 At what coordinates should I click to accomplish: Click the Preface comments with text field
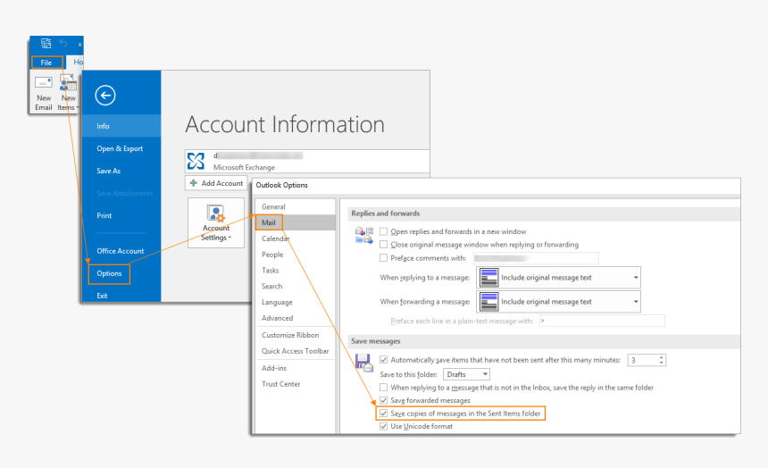point(536,258)
